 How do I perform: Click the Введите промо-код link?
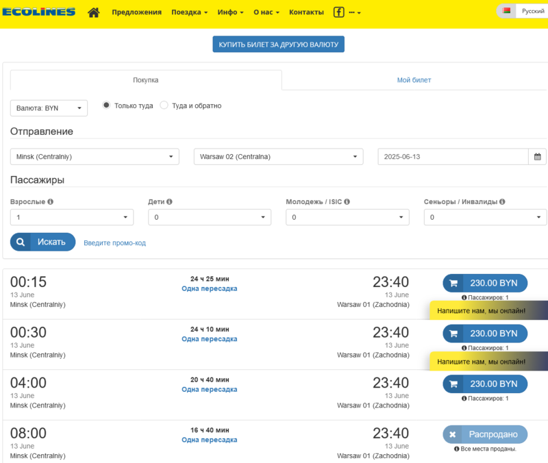(114, 243)
